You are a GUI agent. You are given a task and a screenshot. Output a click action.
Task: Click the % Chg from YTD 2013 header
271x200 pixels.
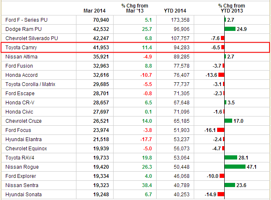pyautogui.click(x=231, y=8)
